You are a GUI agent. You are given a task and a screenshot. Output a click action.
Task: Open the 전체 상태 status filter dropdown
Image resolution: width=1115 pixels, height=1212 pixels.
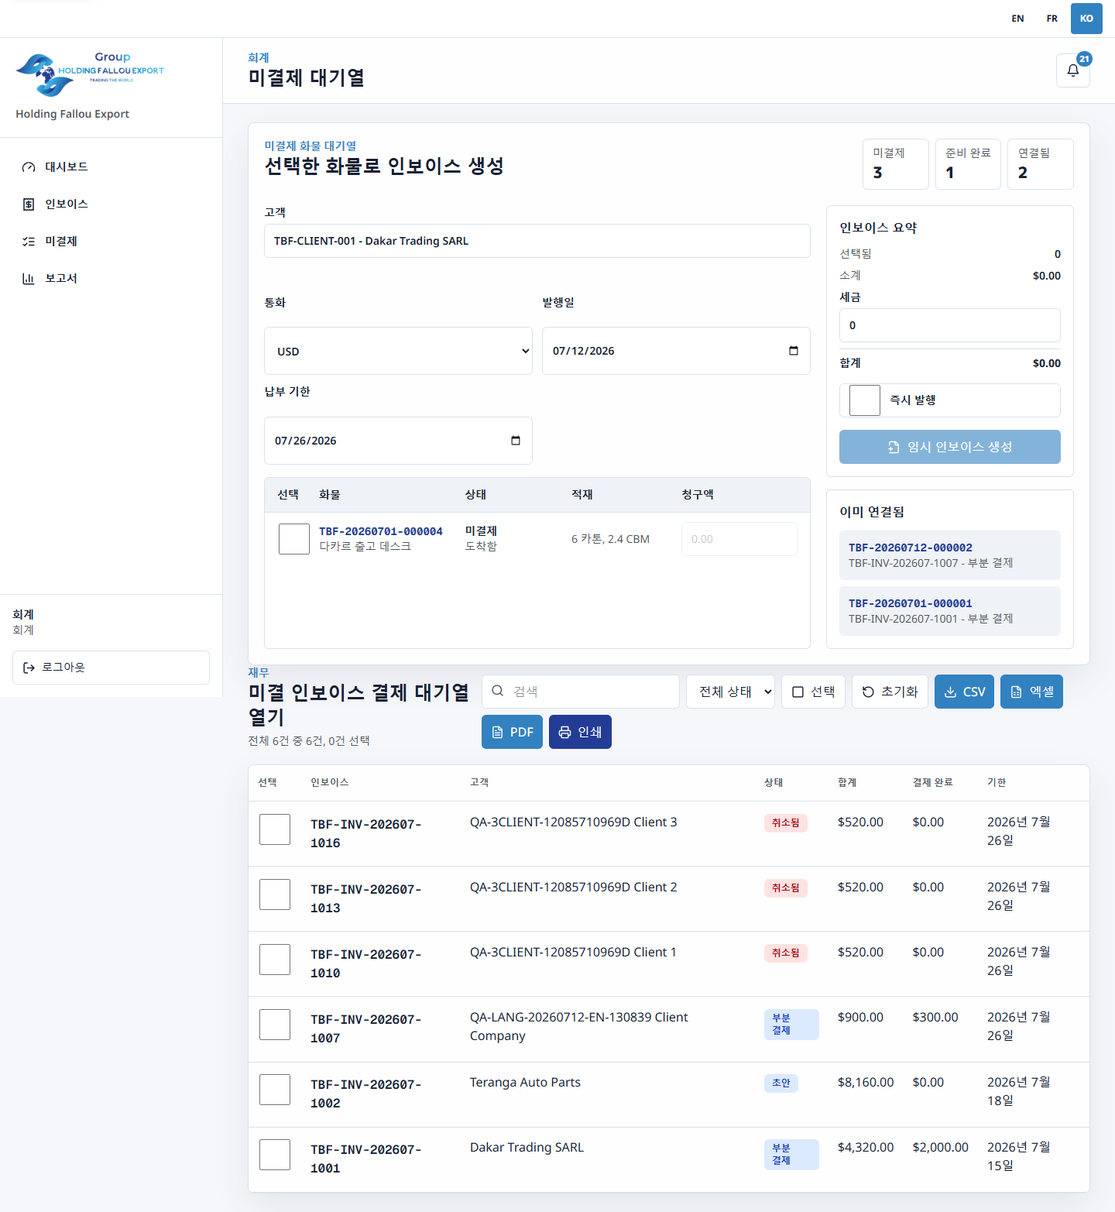[730, 692]
